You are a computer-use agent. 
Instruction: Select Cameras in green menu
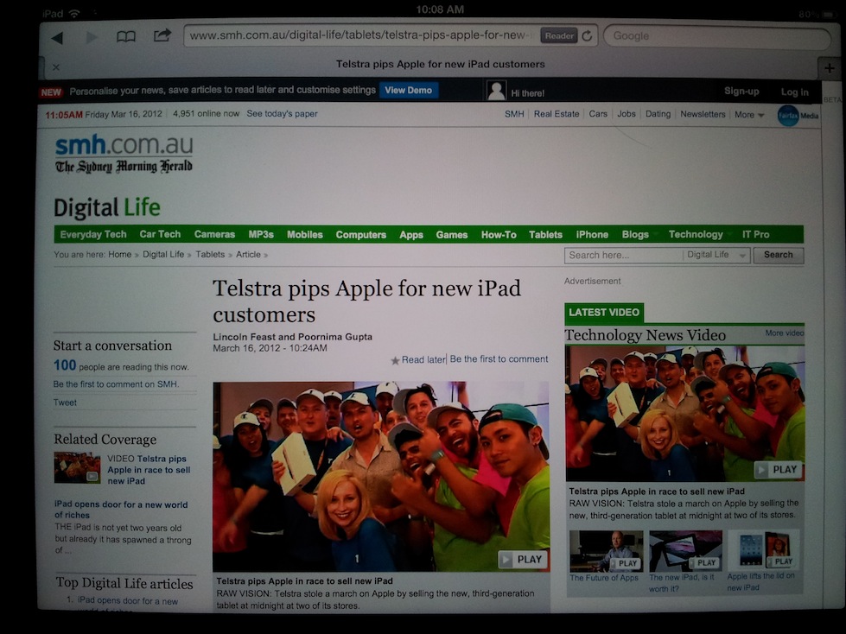pos(214,234)
